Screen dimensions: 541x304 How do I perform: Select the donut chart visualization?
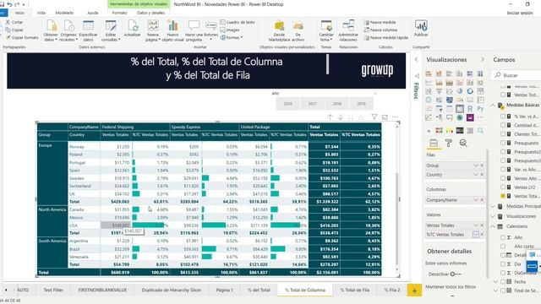coord(470,91)
